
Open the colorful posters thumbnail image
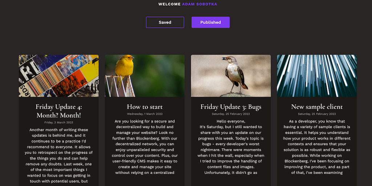click(x=59, y=76)
